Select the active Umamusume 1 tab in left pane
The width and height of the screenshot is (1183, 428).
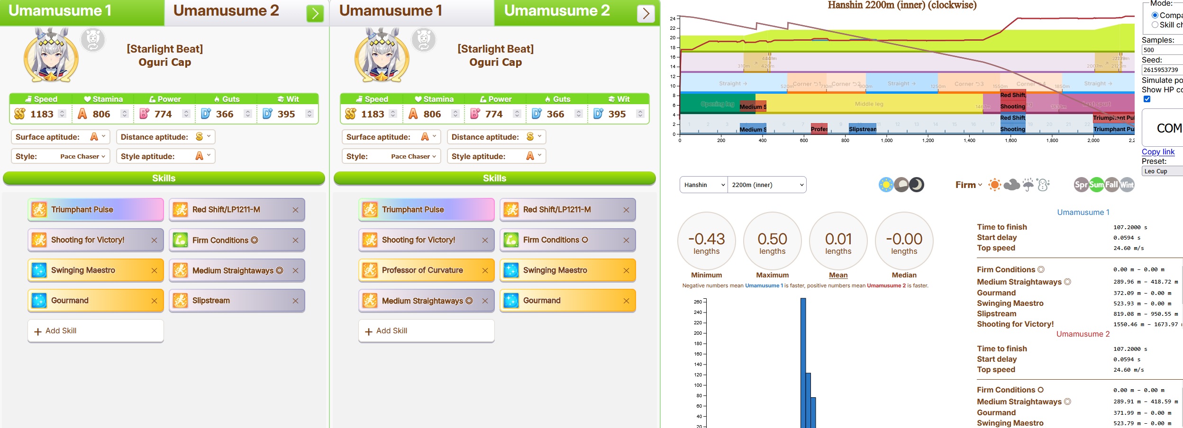coord(82,12)
